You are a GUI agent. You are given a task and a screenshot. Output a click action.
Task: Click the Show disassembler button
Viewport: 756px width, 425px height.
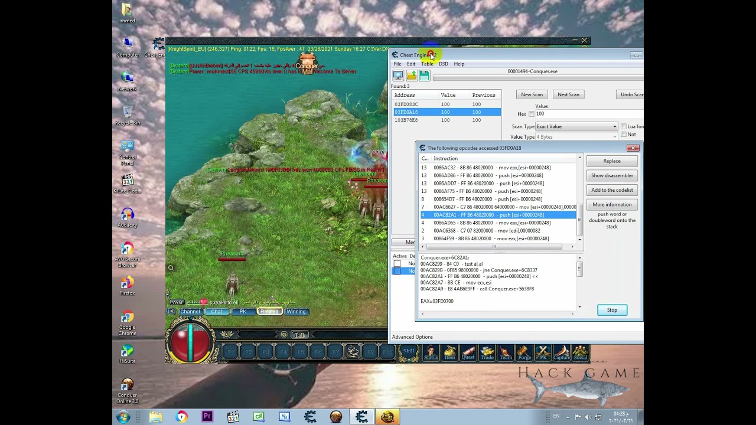pyautogui.click(x=612, y=175)
